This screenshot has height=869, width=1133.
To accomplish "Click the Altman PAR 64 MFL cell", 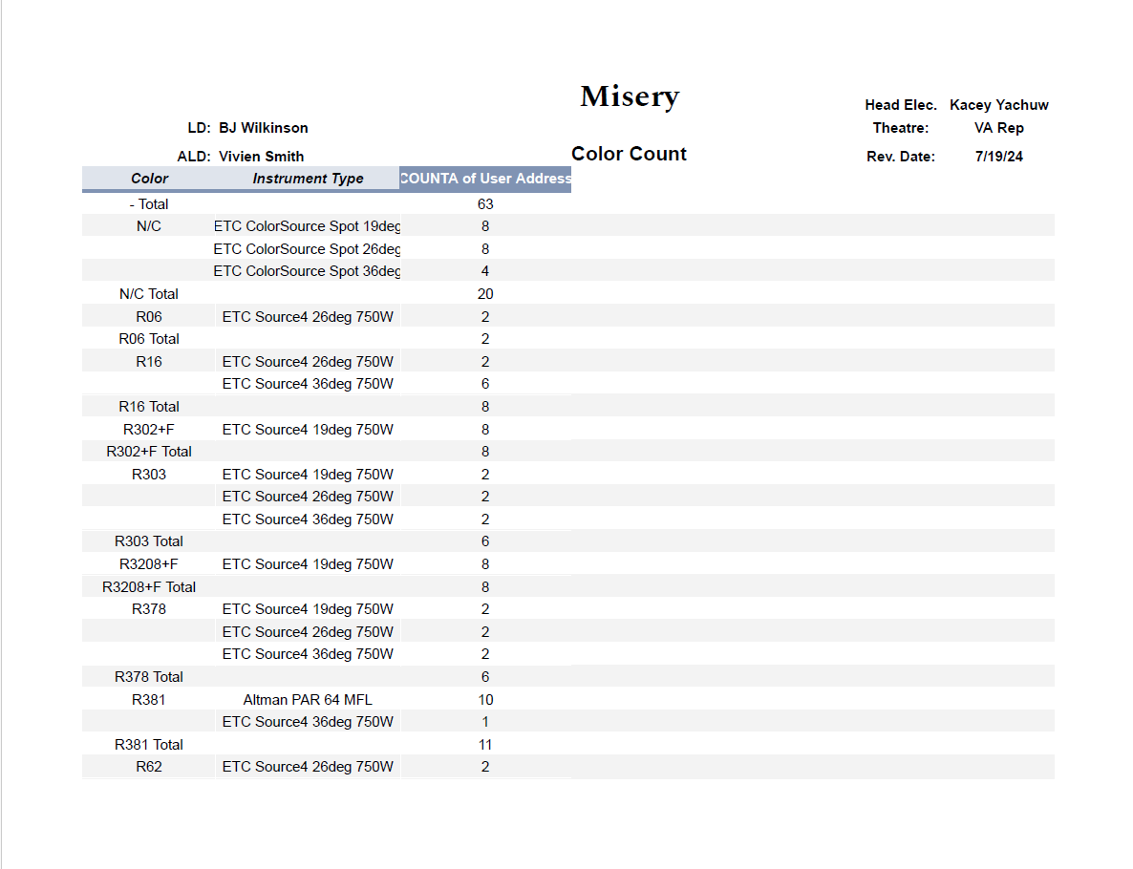I will pyautogui.click(x=308, y=700).
